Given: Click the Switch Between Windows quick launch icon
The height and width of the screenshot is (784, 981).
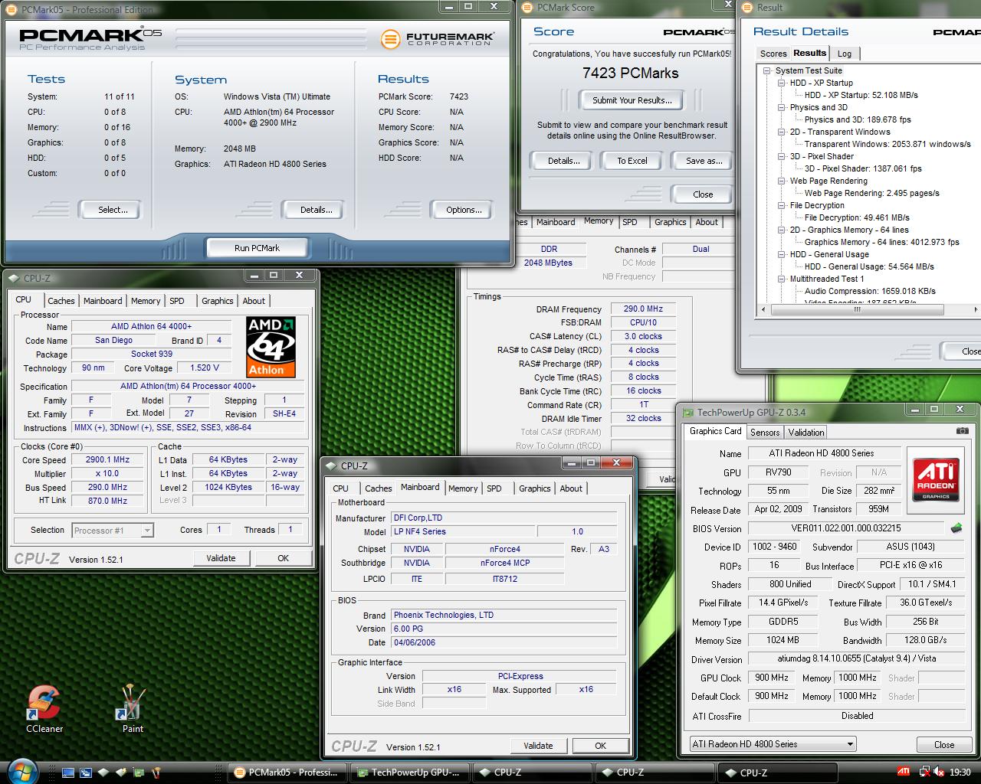Looking at the screenshot, I should (86, 773).
